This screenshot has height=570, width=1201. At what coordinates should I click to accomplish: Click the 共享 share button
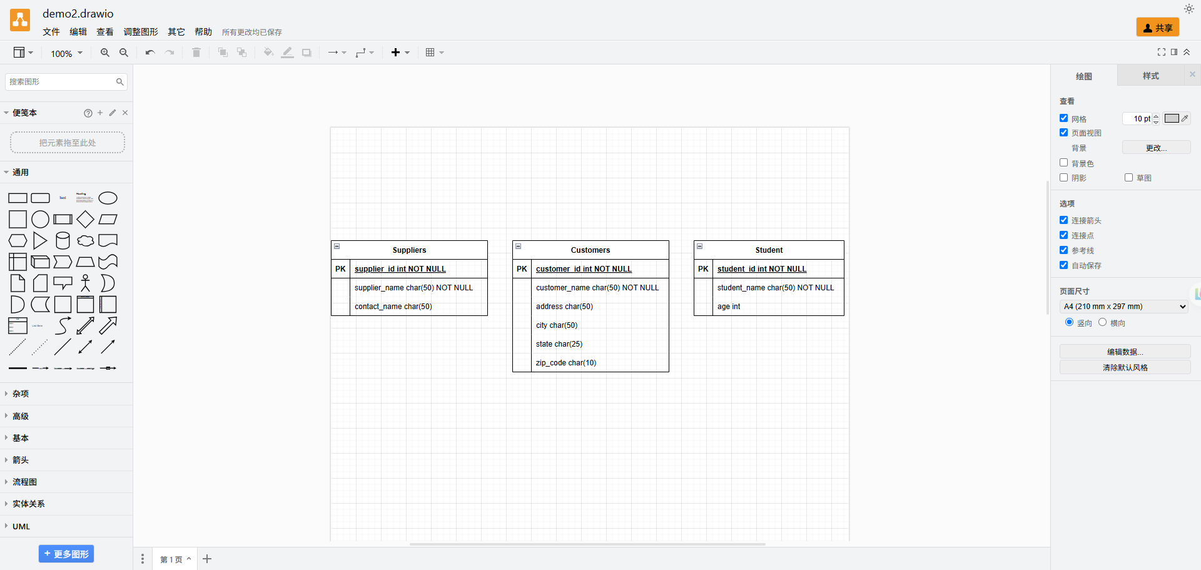click(1158, 28)
